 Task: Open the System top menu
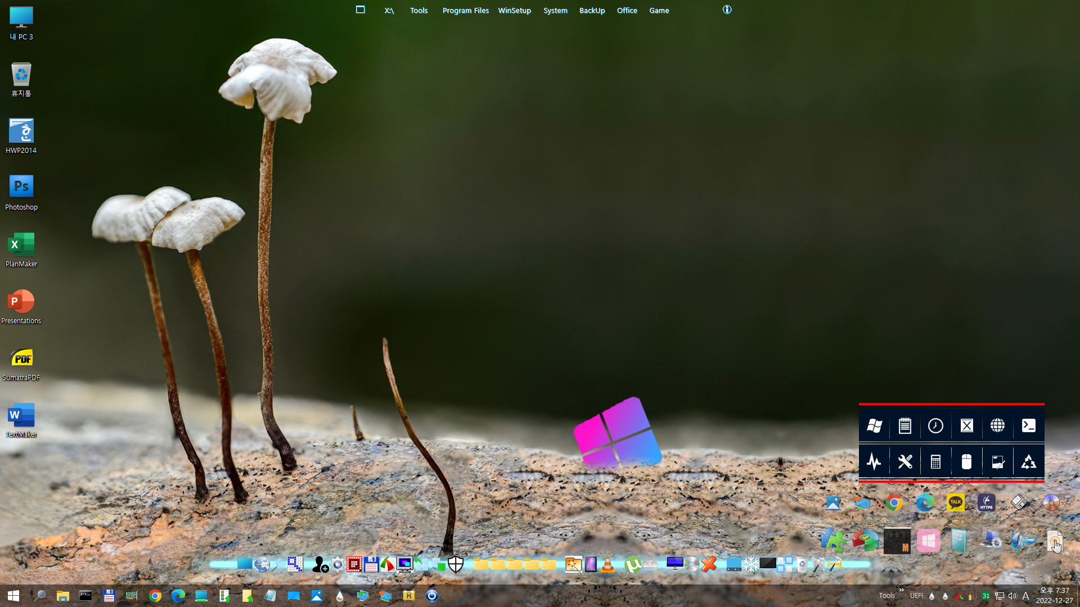coord(555,10)
